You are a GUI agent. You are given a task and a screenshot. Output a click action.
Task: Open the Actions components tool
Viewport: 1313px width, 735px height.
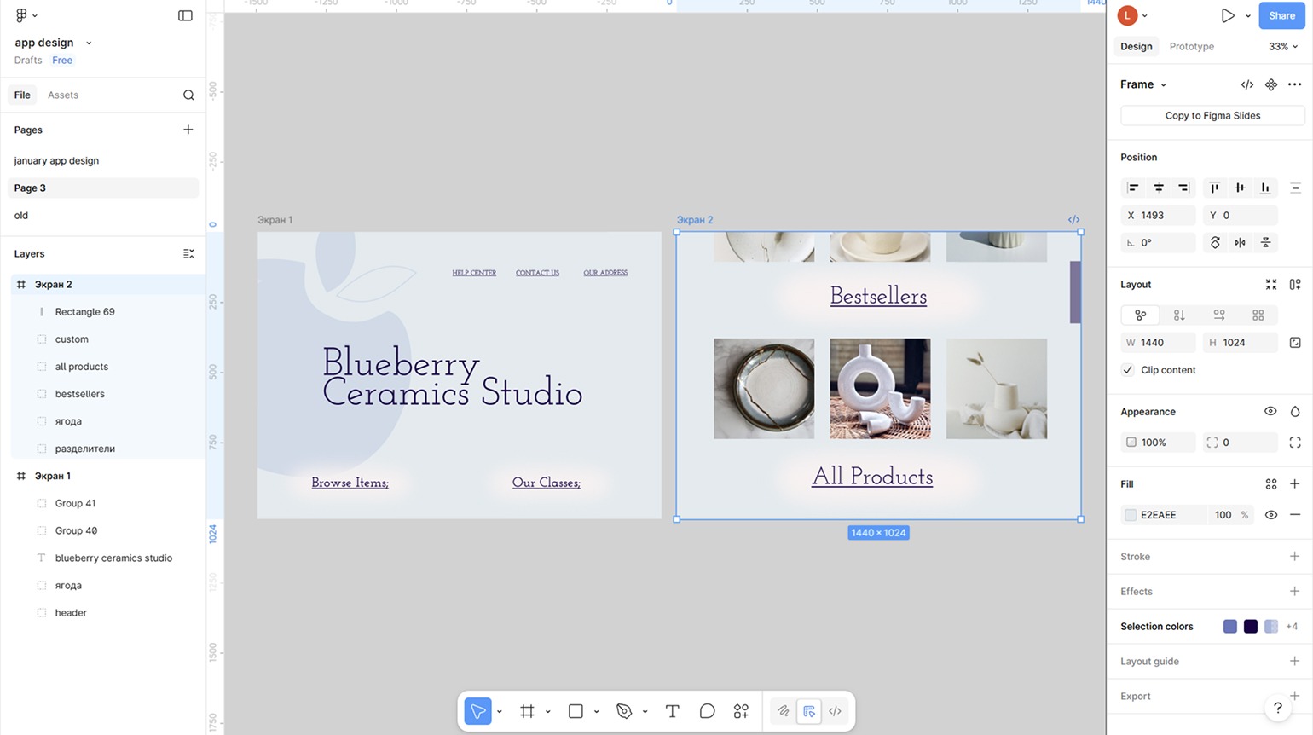coord(741,711)
